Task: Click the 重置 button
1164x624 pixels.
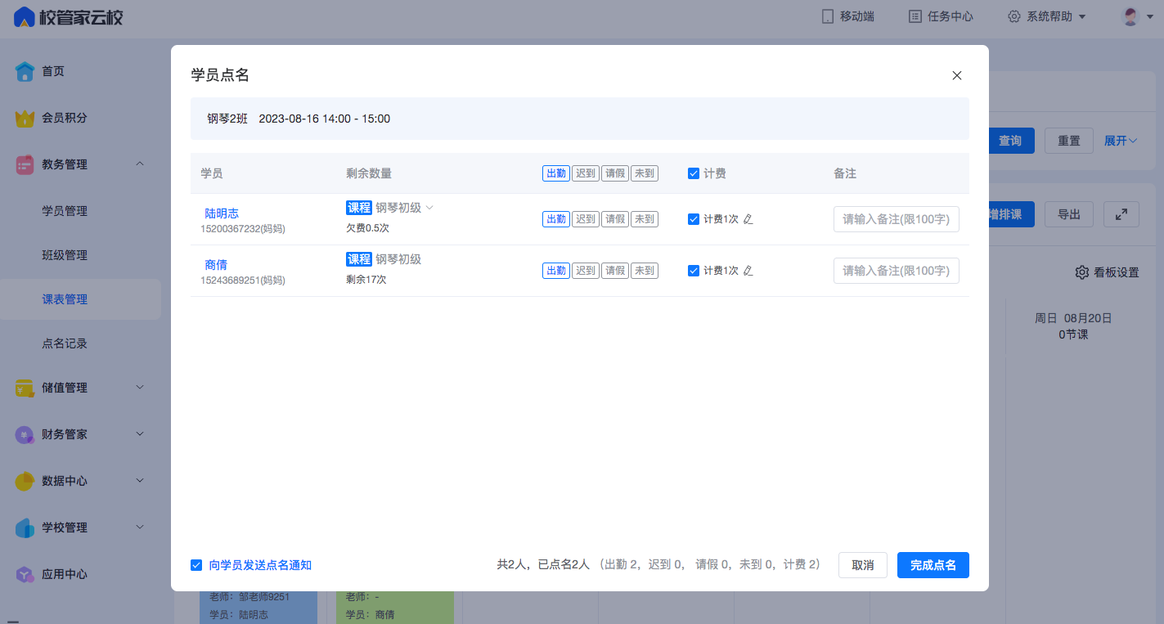Action: pyautogui.click(x=1069, y=141)
